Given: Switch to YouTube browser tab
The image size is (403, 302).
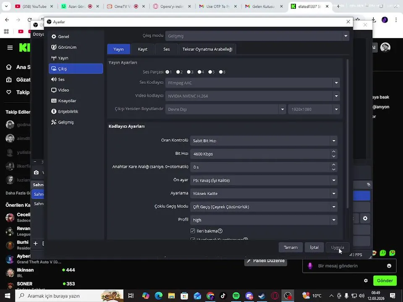Looking at the screenshot, I should pos(34,6).
